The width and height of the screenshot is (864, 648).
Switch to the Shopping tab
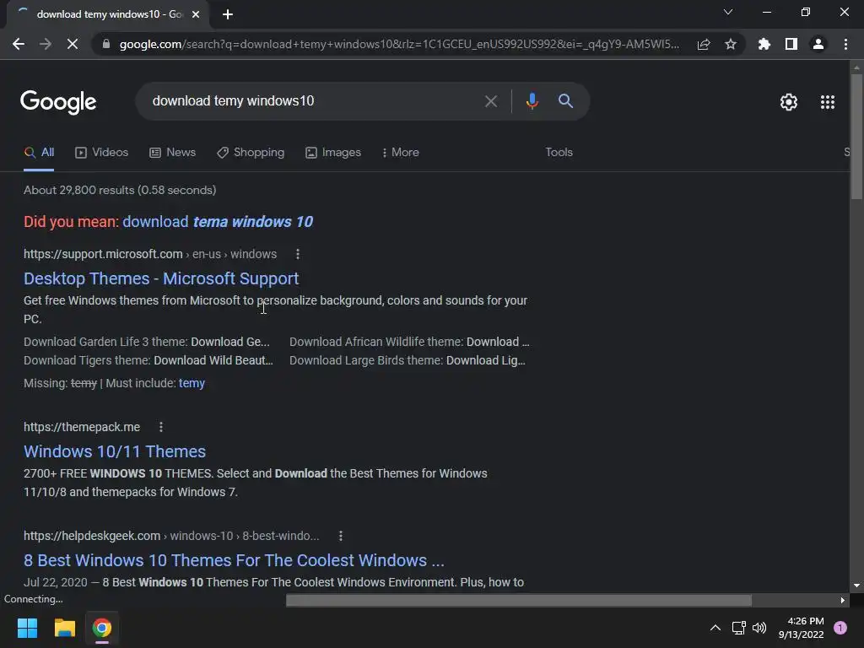pos(251,153)
